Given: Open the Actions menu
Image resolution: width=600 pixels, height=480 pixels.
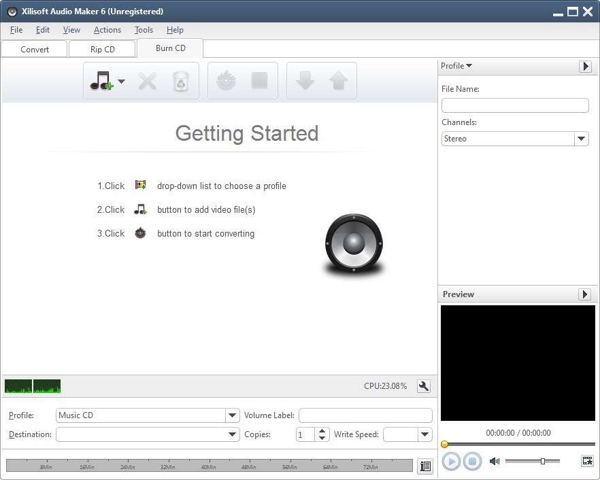Looking at the screenshot, I should coord(107,30).
